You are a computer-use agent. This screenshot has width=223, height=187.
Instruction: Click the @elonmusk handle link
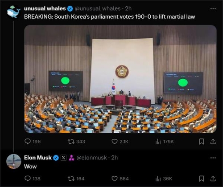coord(91,158)
